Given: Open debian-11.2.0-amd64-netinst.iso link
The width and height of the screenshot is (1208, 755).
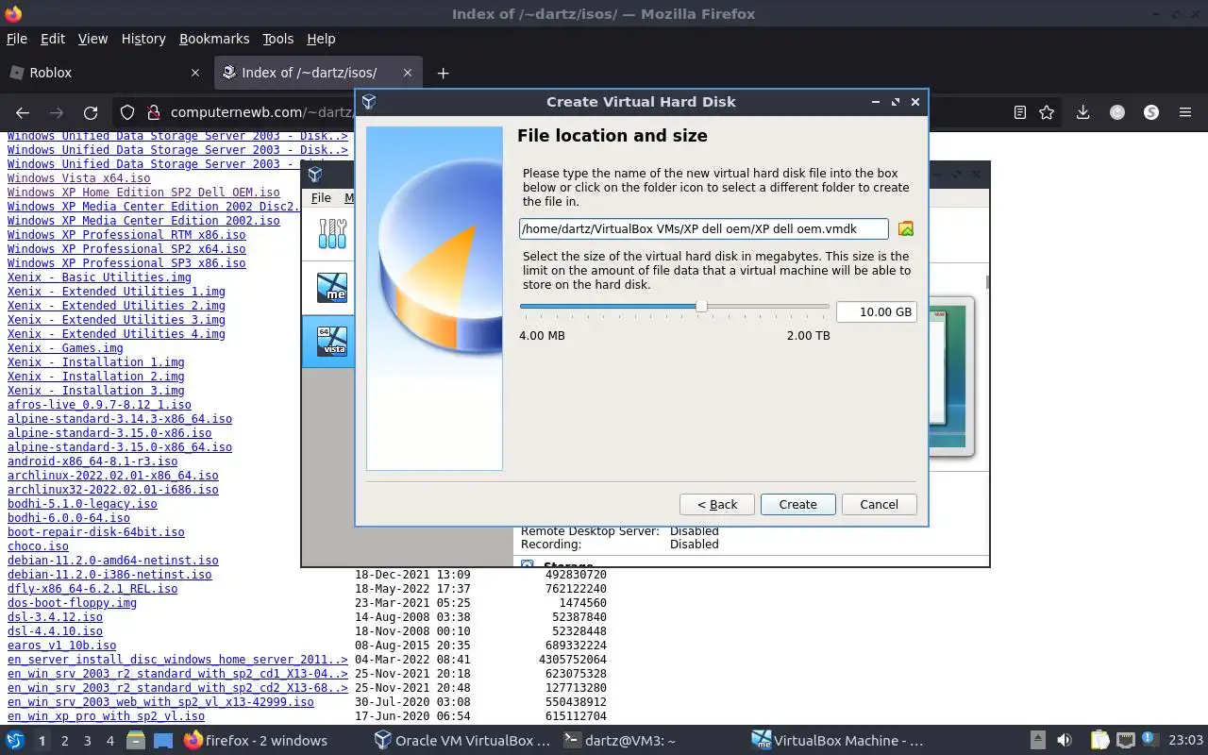Looking at the screenshot, I should click(112, 561).
